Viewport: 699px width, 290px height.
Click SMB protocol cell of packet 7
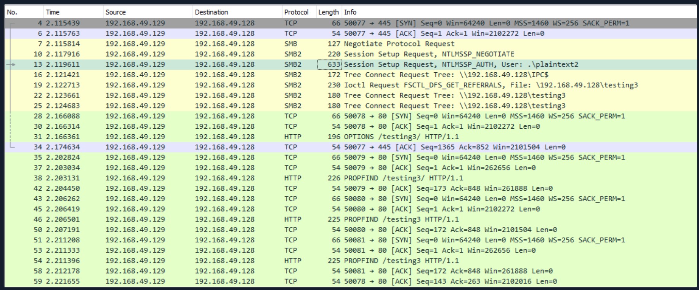click(291, 44)
